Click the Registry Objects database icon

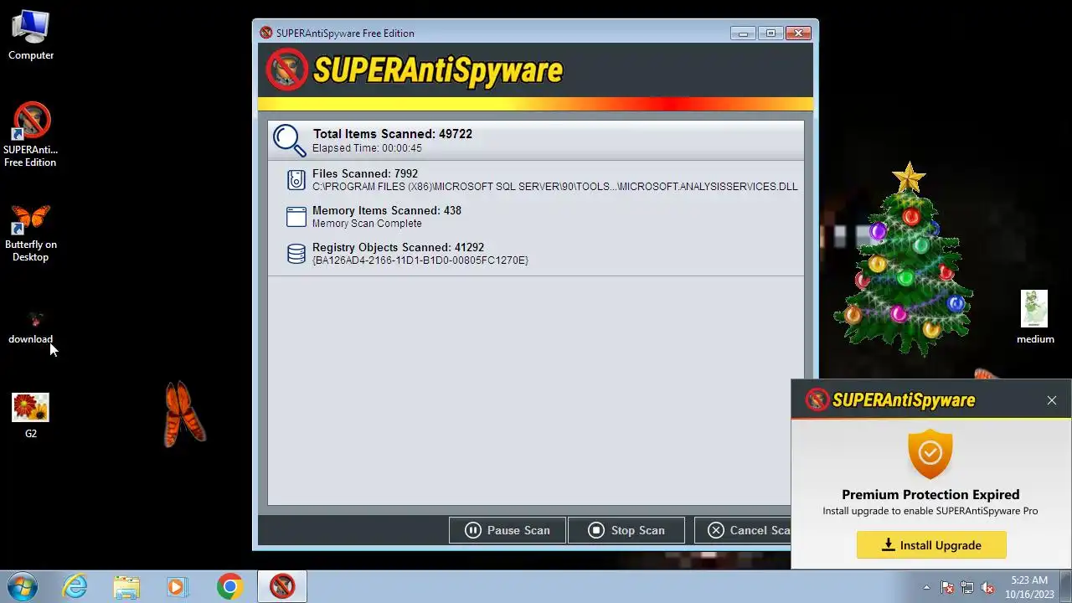(x=296, y=254)
